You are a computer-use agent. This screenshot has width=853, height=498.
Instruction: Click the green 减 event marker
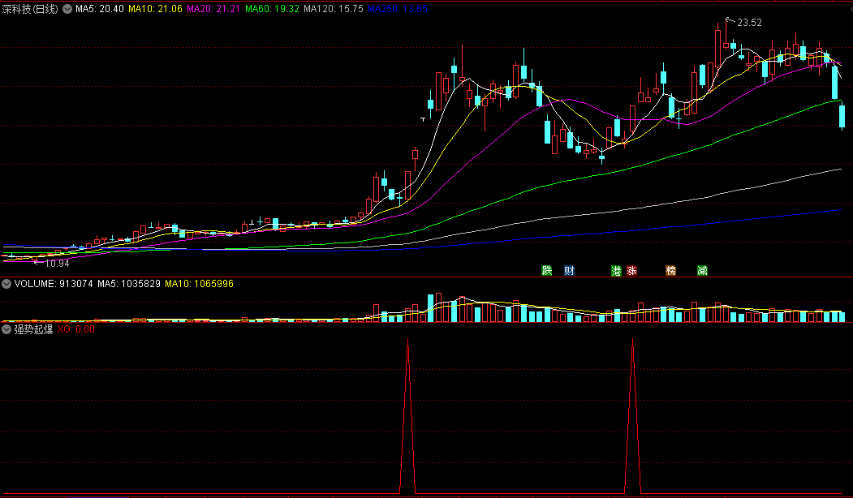click(x=702, y=270)
